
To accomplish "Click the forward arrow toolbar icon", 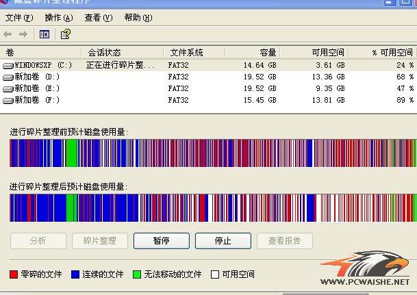I will (x=23, y=34).
